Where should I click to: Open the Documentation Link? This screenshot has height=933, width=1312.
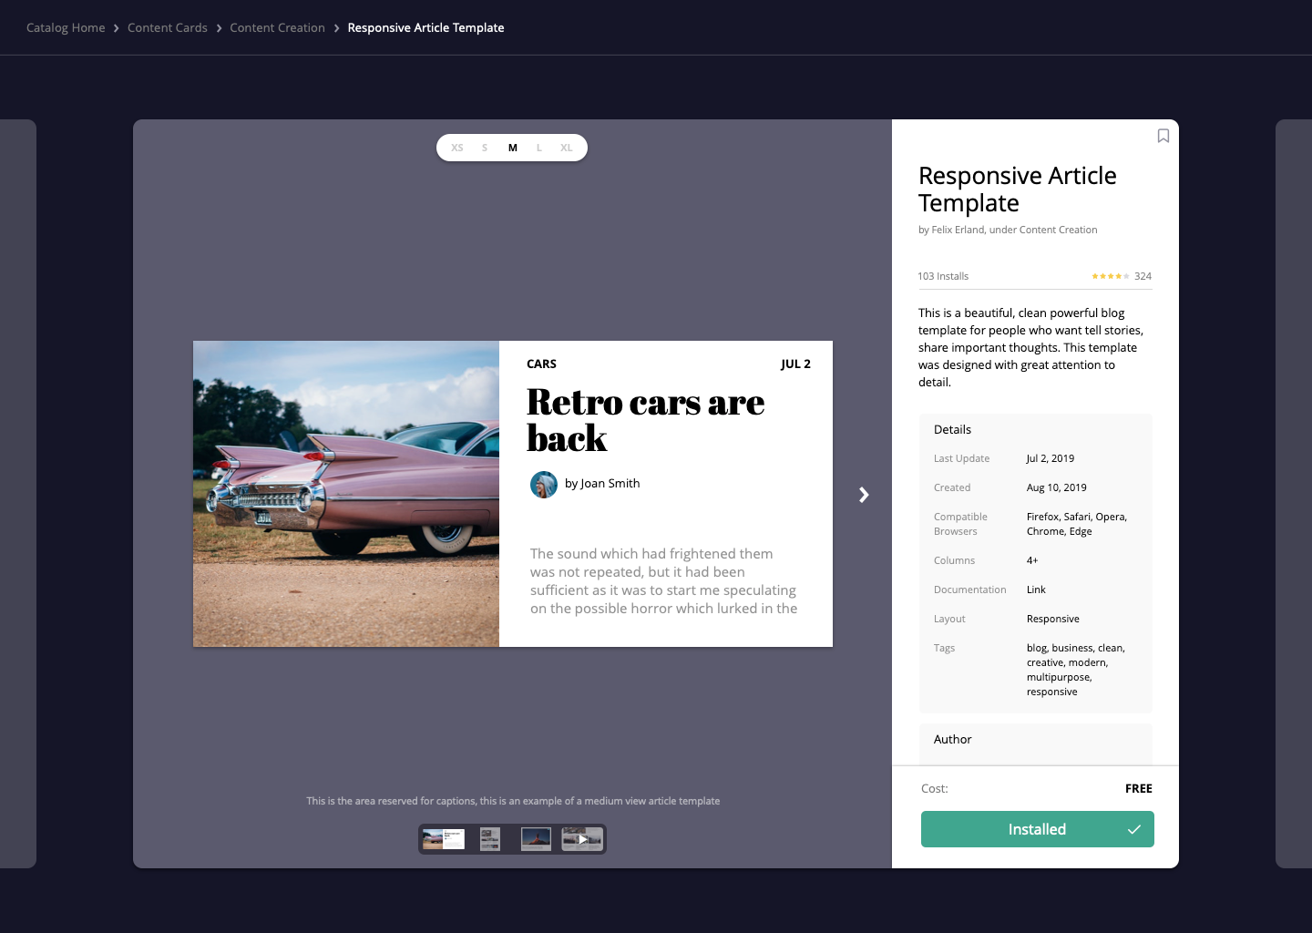(x=1036, y=590)
